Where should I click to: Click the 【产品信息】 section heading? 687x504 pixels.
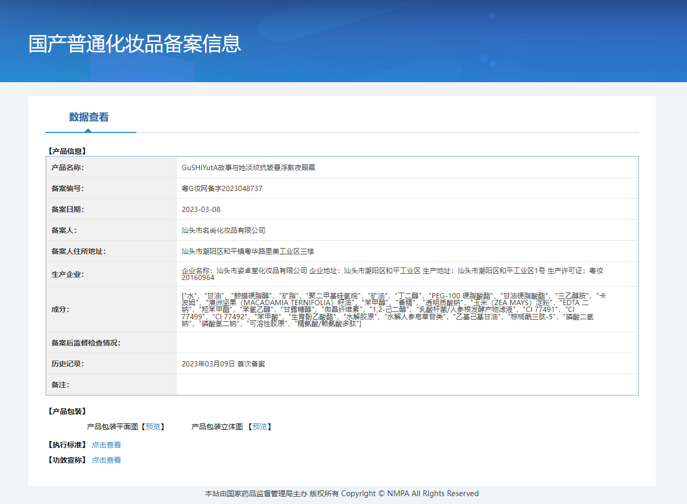click(67, 151)
